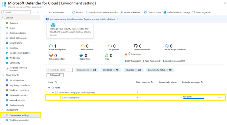The height and width of the screenshot is (125, 227).
Task: Click the Refresh toolbar button
Action: 77,12
